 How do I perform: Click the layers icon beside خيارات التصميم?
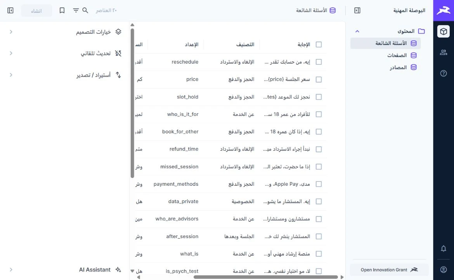118,32
